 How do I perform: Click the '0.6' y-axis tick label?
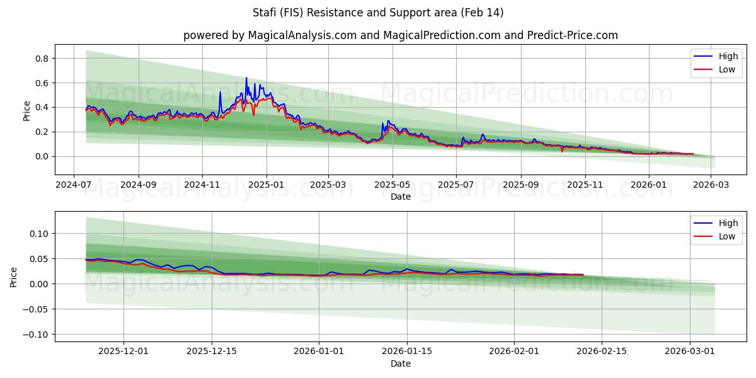coord(43,83)
